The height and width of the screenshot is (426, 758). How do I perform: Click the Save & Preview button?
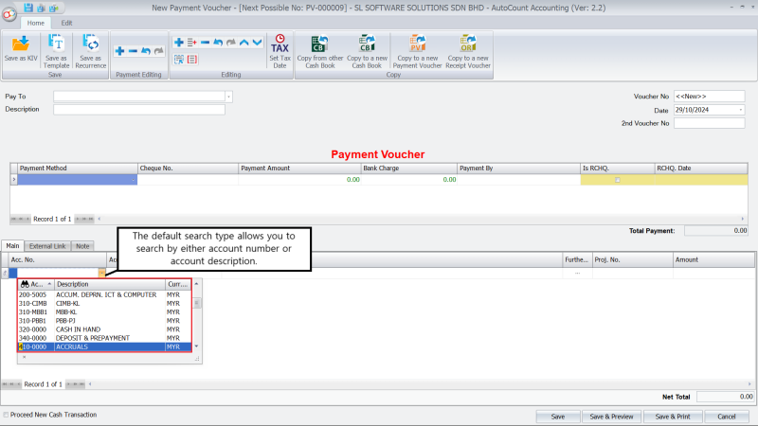[x=611, y=417]
